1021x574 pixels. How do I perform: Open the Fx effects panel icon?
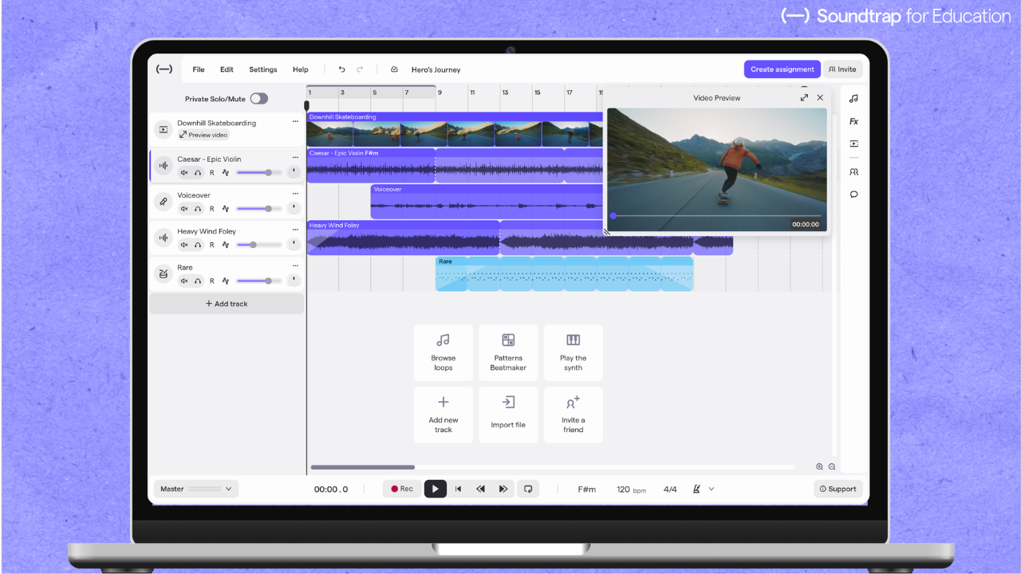tap(853, 121)
